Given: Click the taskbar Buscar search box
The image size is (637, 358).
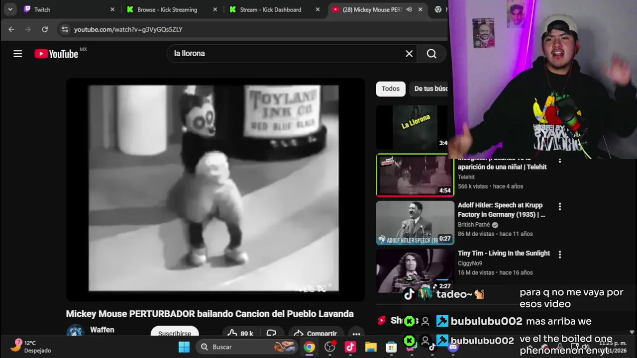Looking at the screenshot, I should tap(247, 347).
